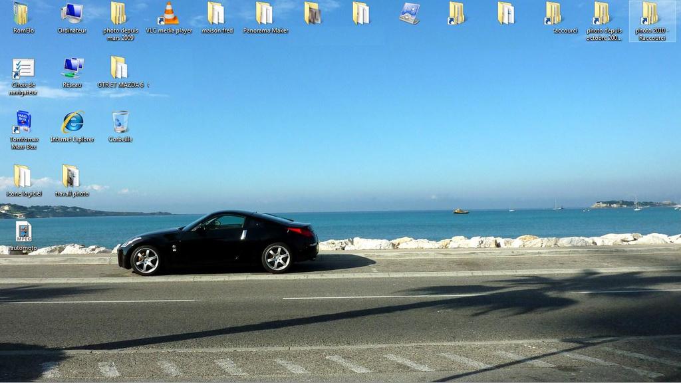Select the automoto MPEG video file
This screenshot has width=681, height=383.
pyautogui.click(x=24, y=231)
